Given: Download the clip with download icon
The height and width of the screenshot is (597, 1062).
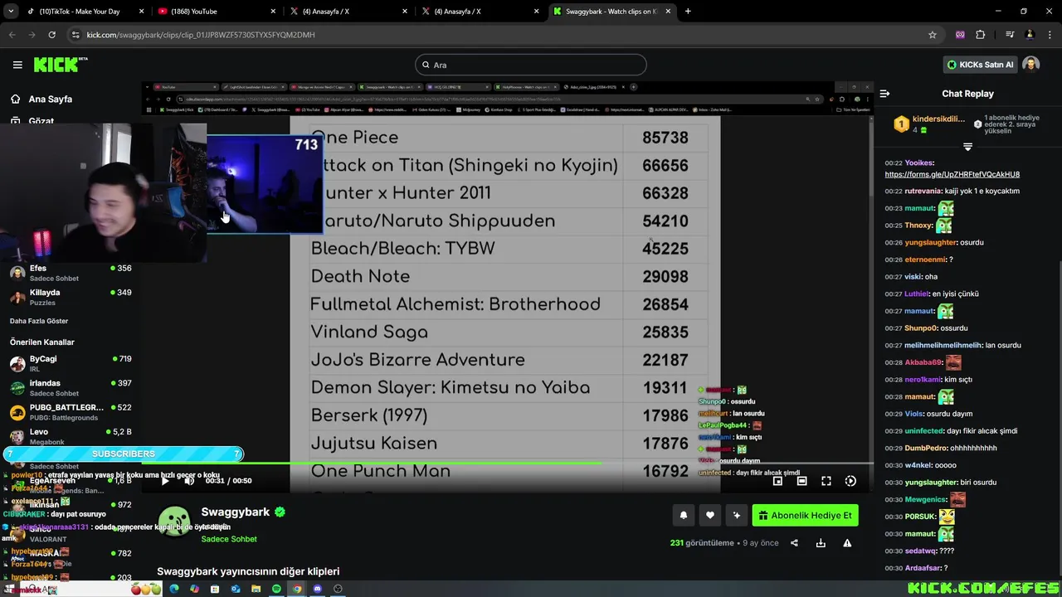Looking at the screenshot, I should tap(821, 543).
